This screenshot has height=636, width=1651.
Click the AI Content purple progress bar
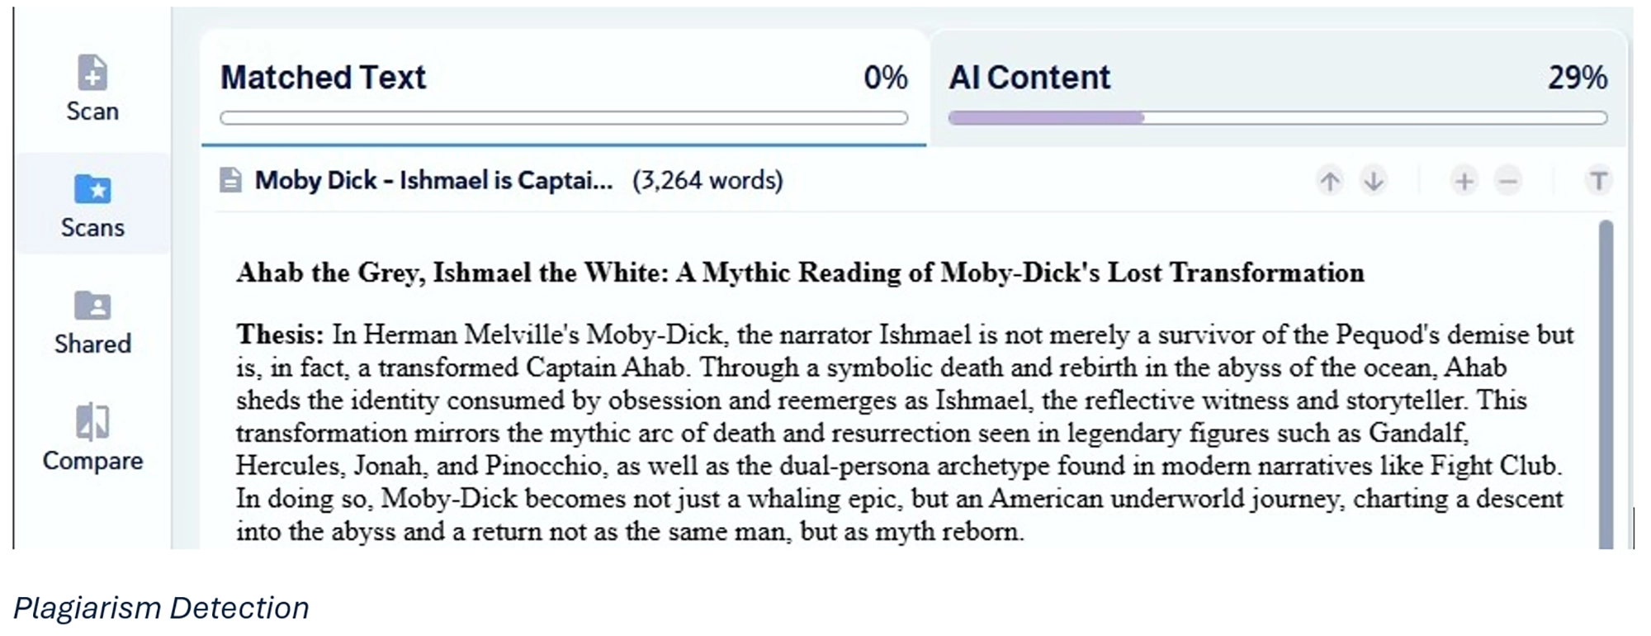[x=1046, y=118]
